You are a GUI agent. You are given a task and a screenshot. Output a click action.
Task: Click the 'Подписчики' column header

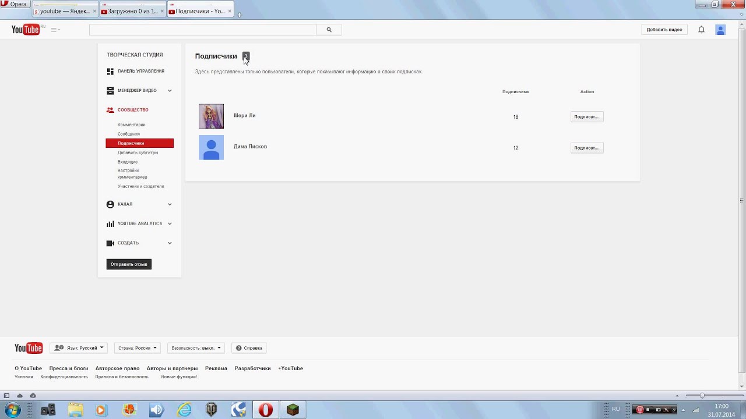coord(515,92)
